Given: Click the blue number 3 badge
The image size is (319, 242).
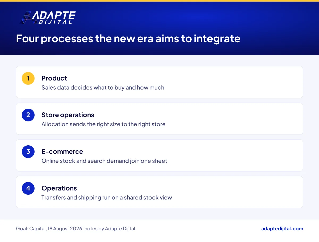Looking at the screenshot, I should click(28, 152).
